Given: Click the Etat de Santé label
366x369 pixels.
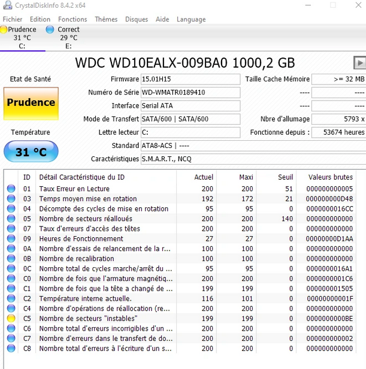Looking at the screenshot, I should click(31, 79).
